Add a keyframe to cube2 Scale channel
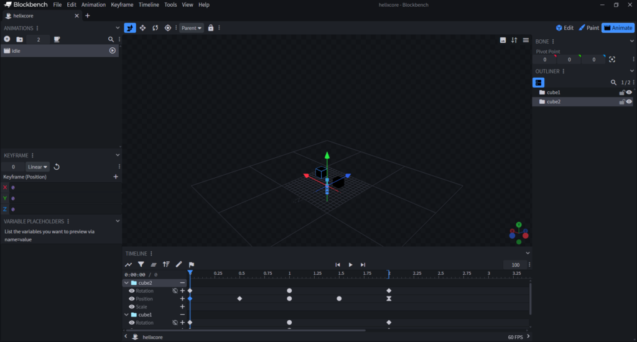The height and width of the screenshot is (342, 637). tap(182, 307)
